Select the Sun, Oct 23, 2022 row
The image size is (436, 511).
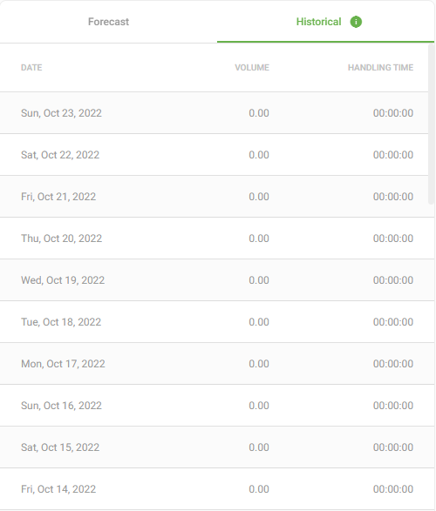(215, 113)
